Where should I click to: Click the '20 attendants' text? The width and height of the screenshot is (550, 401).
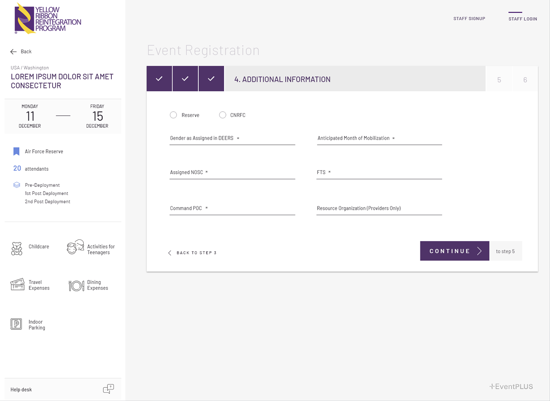click(x=31, y=168)
